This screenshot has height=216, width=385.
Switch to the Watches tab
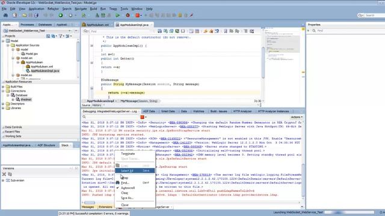pyautogui.click(x=199, y=112)
